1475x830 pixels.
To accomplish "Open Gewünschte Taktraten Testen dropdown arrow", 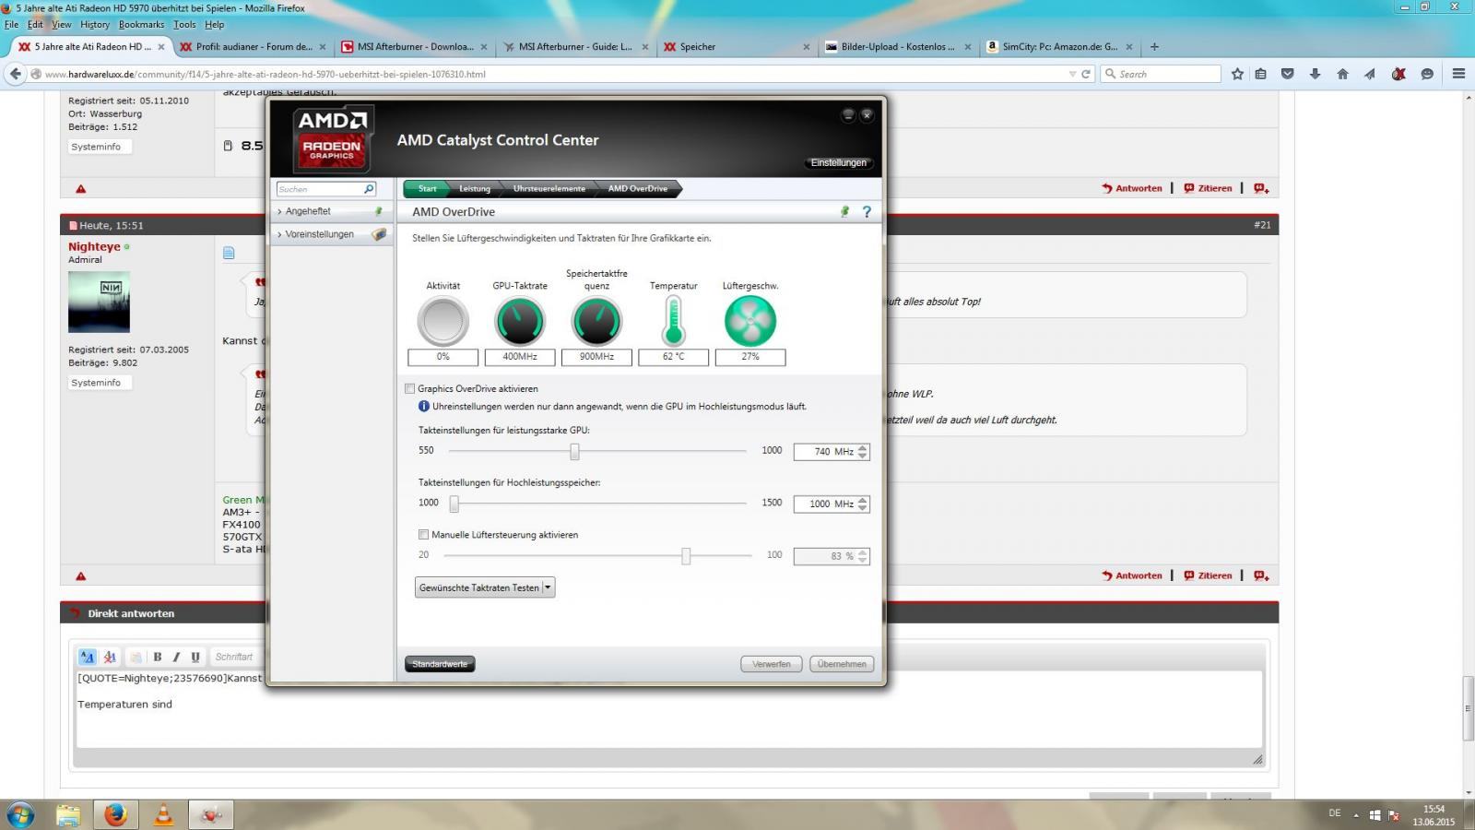I will tap(549, 587).
